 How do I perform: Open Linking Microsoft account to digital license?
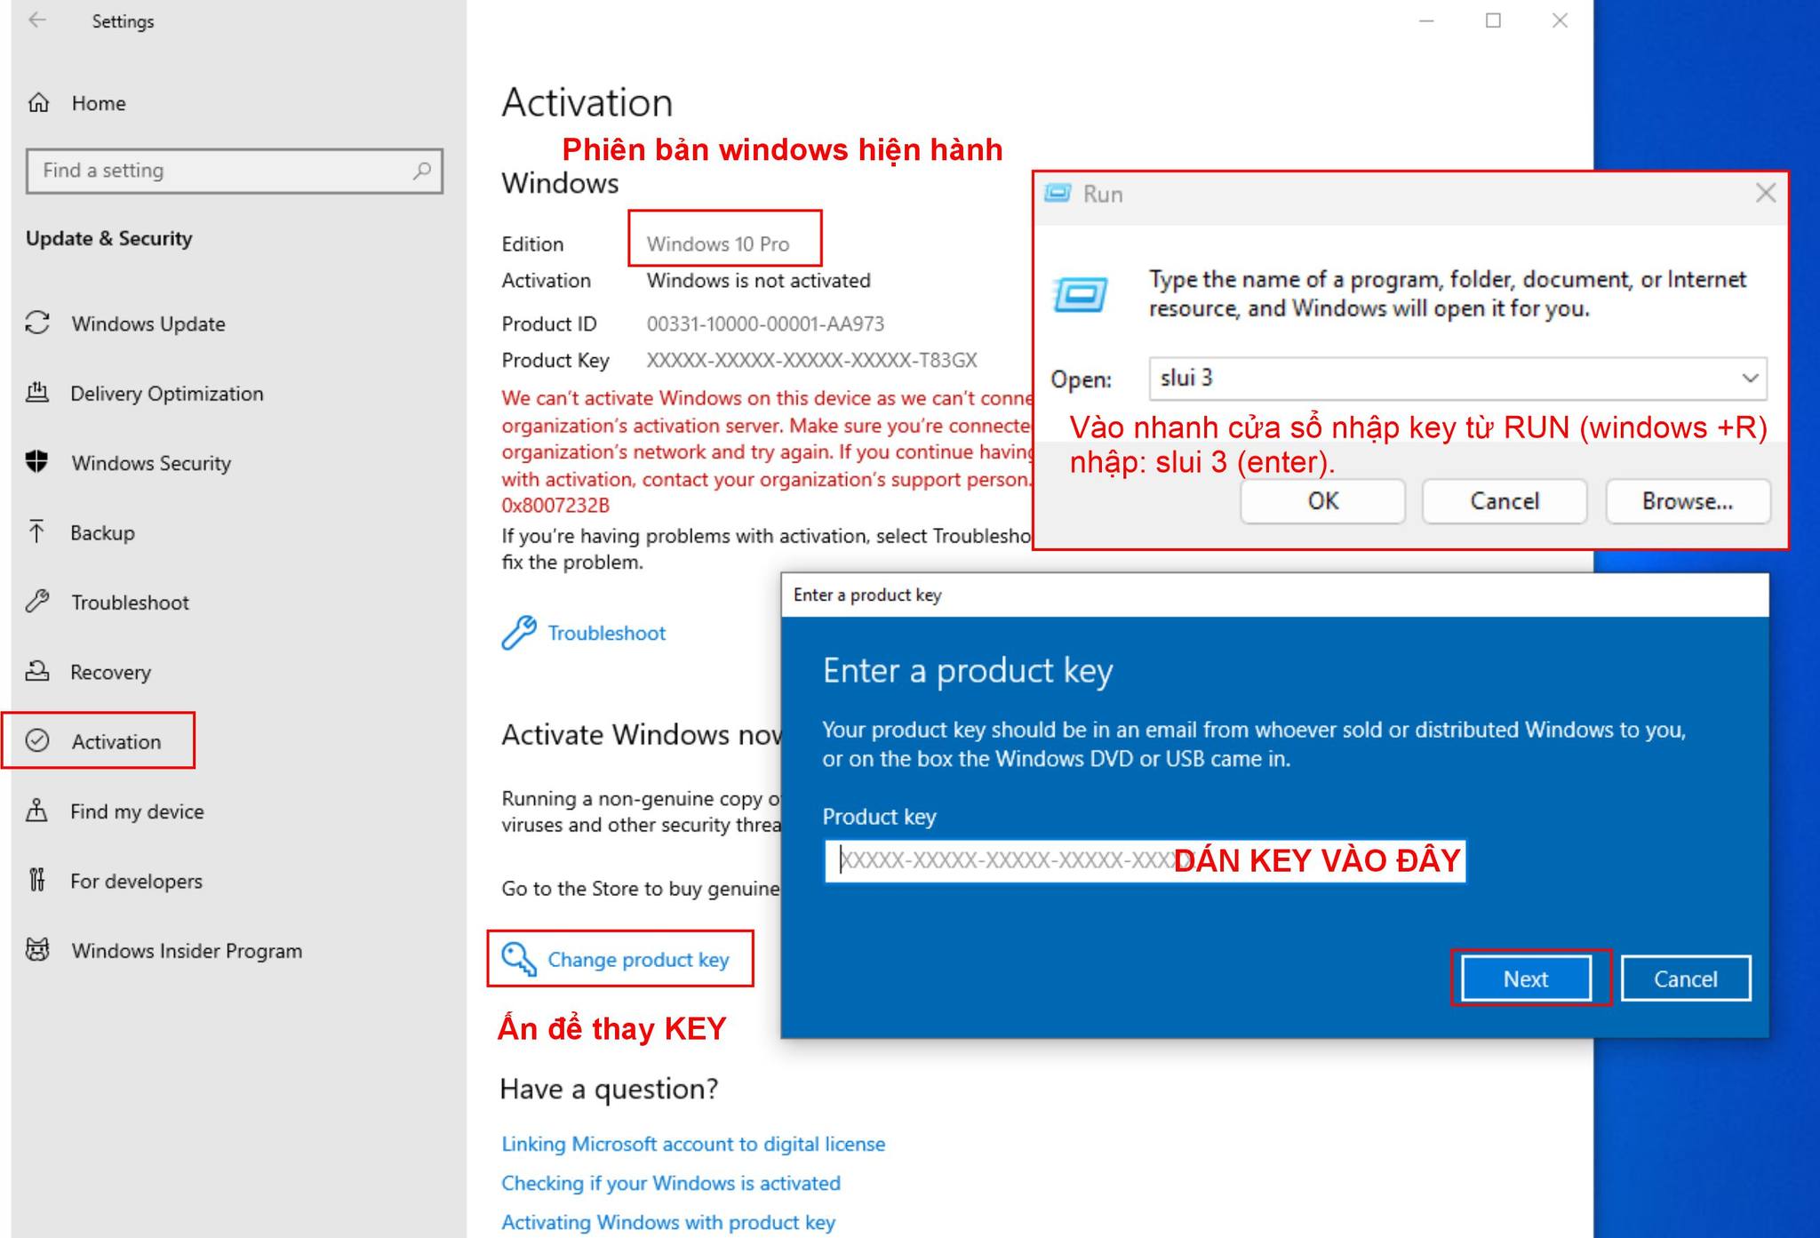point(693,1144)
